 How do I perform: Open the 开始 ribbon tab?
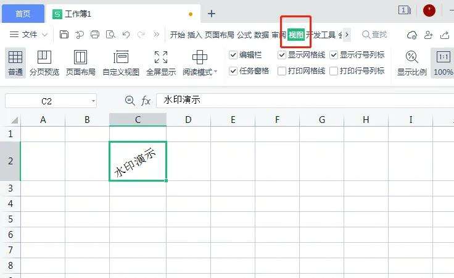[178, 35]
